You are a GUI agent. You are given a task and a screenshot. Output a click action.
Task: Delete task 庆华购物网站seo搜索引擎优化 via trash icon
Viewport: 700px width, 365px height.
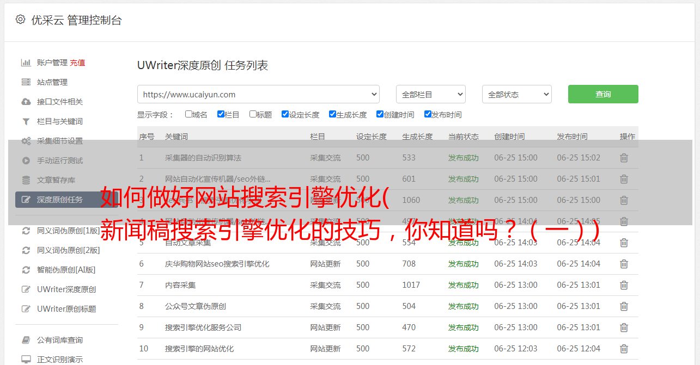click(624, 264)
